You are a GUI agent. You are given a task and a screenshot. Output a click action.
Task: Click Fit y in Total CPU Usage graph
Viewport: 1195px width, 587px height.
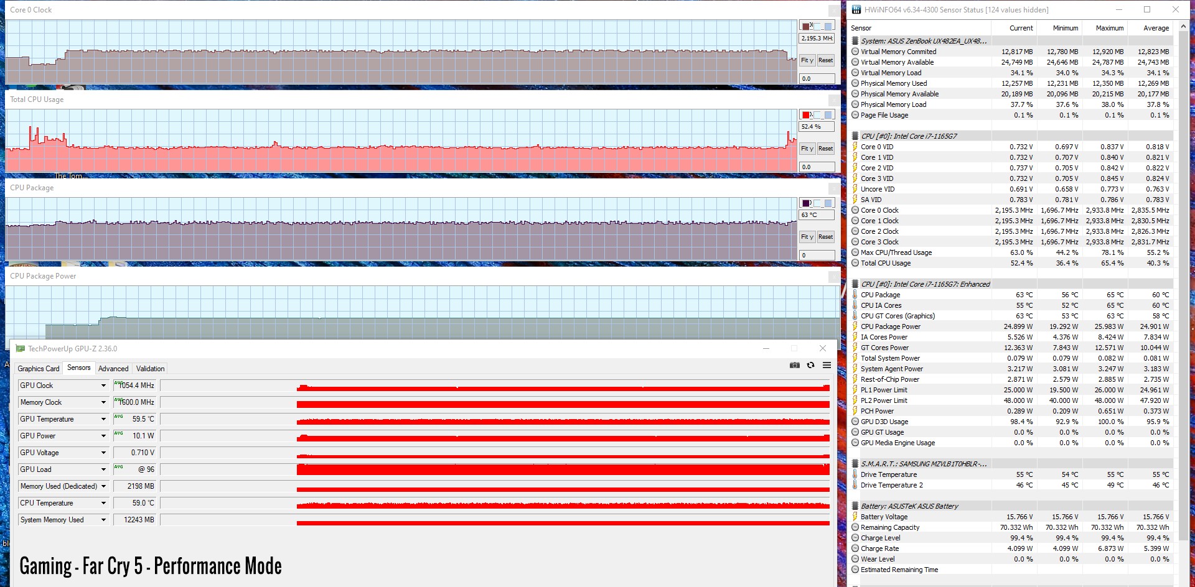[x=807, y=149]
